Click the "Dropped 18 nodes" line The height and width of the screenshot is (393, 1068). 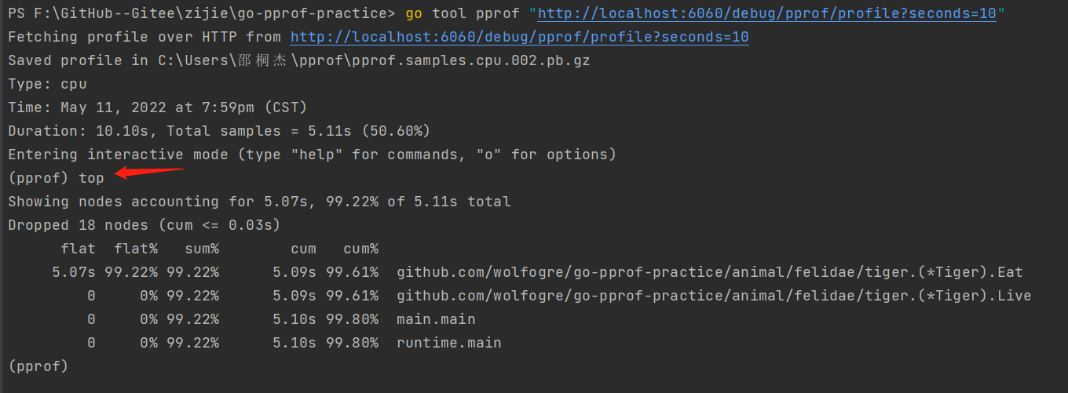pyautogui.click(x=144, y=225)
